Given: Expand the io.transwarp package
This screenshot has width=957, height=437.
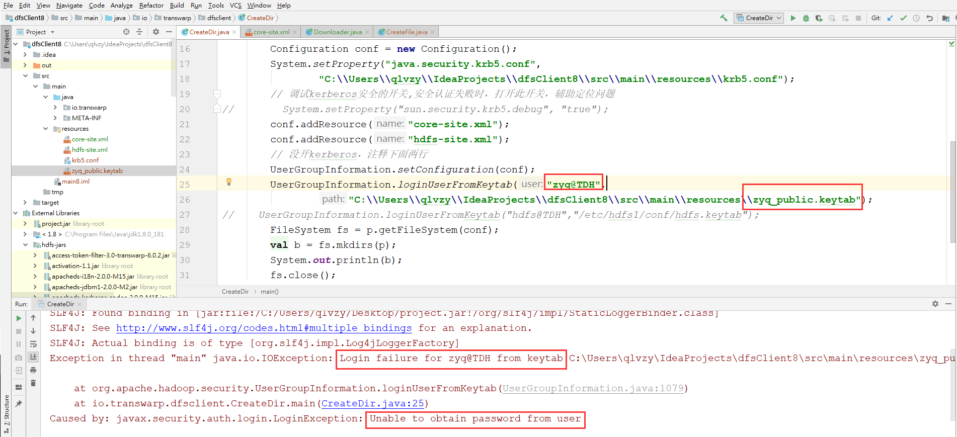Looking at the screenshot, I should pyautogui.click(x=55, y=108).
